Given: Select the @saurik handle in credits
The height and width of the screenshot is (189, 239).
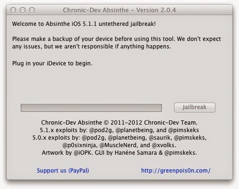Looking at the screenshot, I should coord(159,138).
